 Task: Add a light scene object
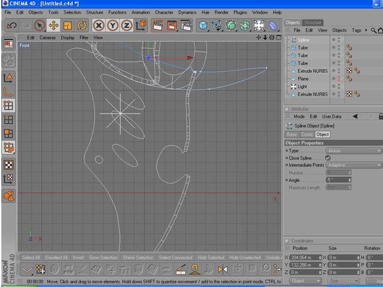pos(259,25)
